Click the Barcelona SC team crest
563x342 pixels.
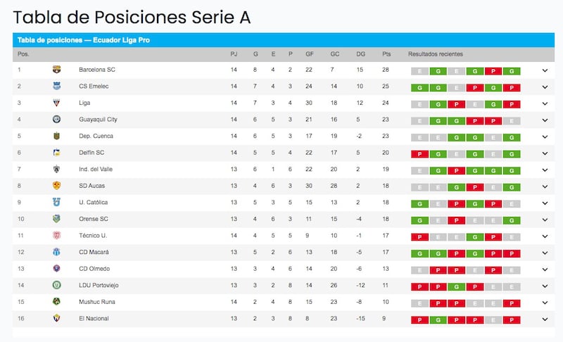tap(56, 70)
